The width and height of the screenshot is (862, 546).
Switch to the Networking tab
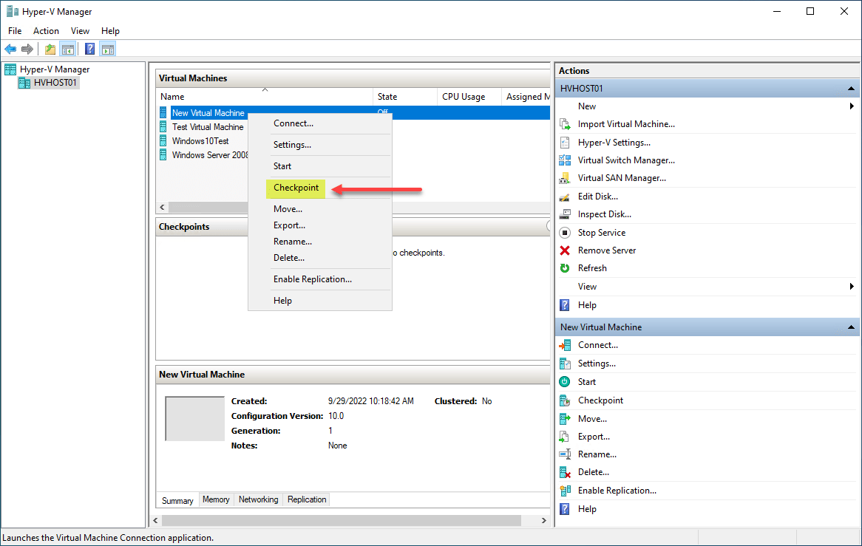tap(259, 499)
